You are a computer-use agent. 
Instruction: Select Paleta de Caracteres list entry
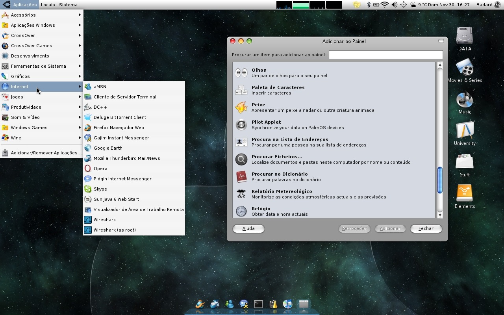click(x=334, y=90)
